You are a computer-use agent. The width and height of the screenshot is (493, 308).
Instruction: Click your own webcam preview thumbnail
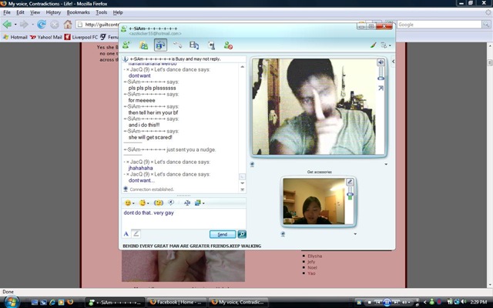tap(314, 201)
